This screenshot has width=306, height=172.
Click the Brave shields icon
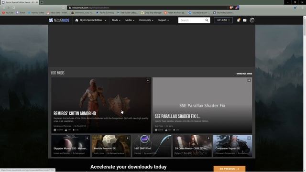[231, 8]
